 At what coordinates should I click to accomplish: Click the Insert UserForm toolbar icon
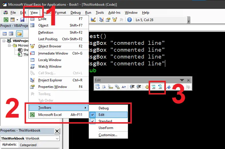tap(13, 20)
